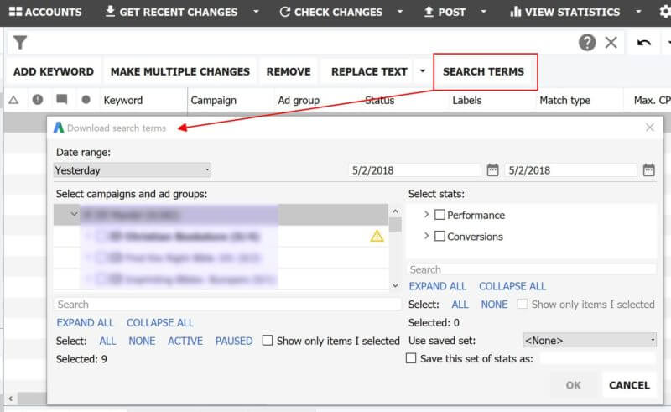Click the Search Terms button
This screenshot has height=412, width=671.
click(x=483, y=71)
